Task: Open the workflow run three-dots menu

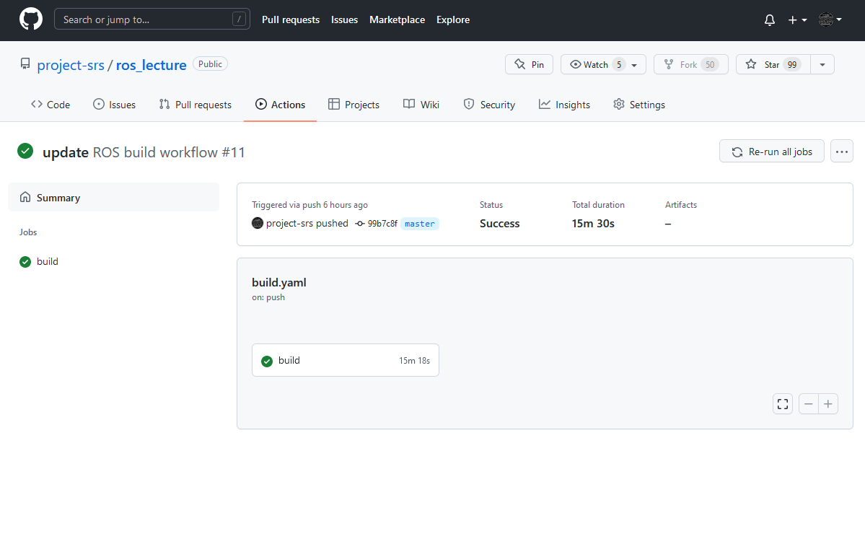Action: click(842, 152)
